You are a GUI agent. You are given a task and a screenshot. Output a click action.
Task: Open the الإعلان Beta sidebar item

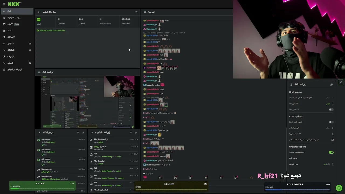point(17,24)
